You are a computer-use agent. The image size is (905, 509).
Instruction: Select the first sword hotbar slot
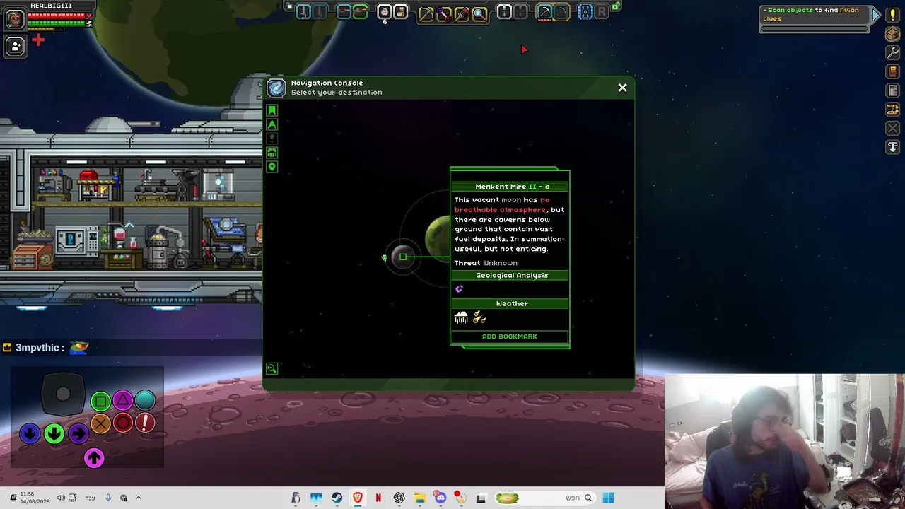point(303,12)
